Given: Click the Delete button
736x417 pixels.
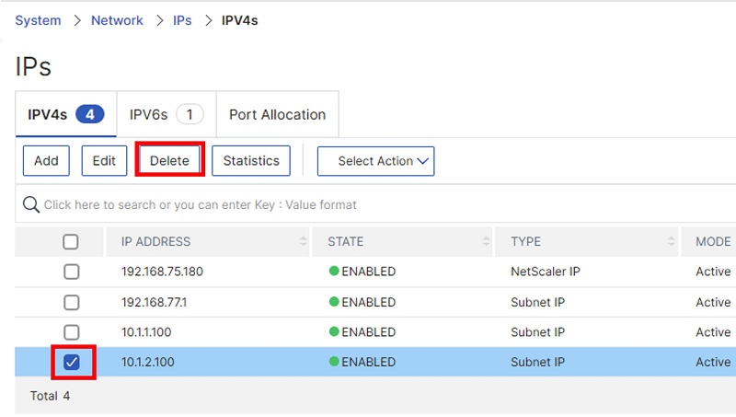Looking at the screenshot, I should tap(169, 160).
